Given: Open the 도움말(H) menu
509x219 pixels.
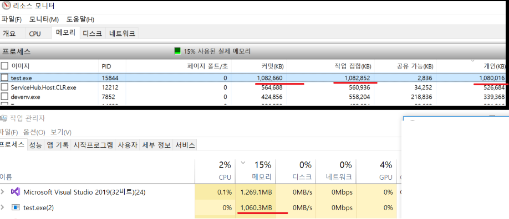Looking at the screenshot, I should coord(80,19).
